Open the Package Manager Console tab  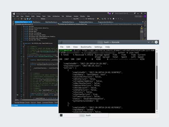coord(22,102)
